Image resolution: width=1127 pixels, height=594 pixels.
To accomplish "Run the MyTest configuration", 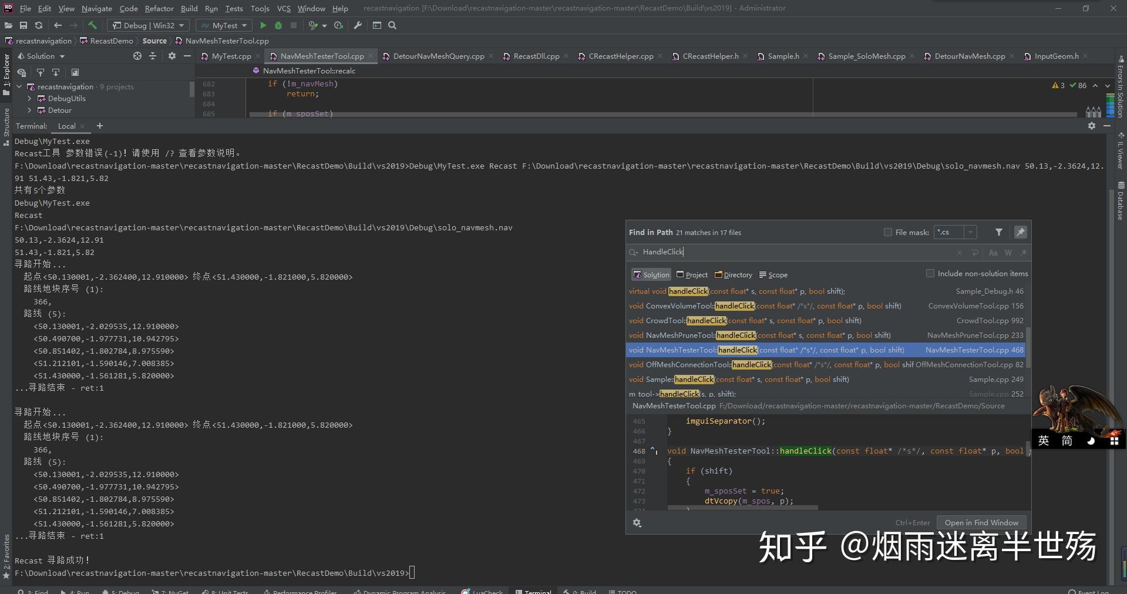I will tap(263, 25).
